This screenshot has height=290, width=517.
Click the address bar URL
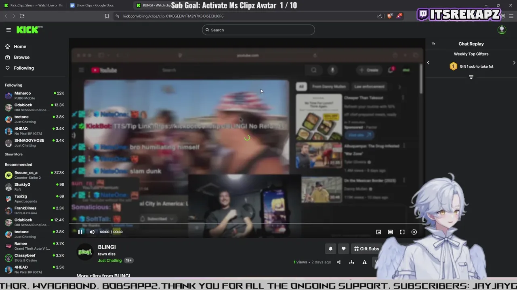173,16
